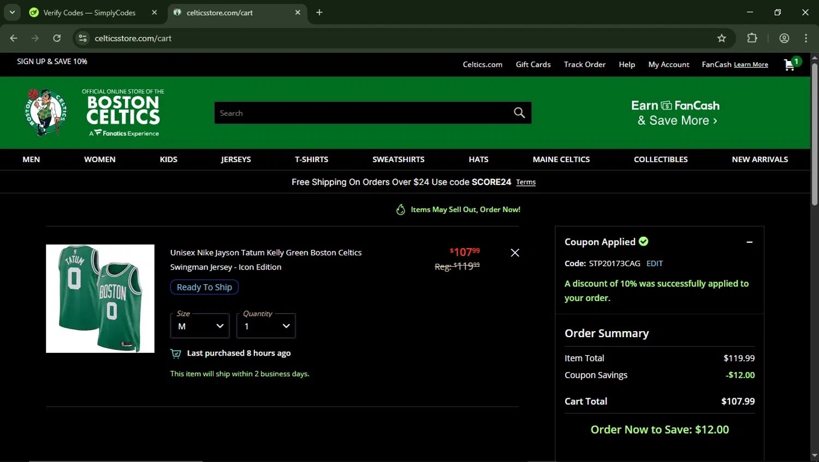Click the green coupon applied checkmark

[644, 241]
